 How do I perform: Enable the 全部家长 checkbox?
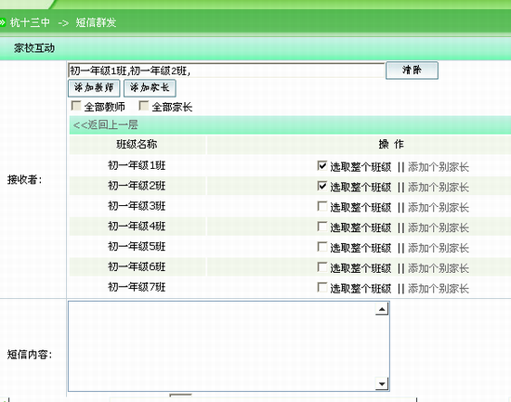144,106
